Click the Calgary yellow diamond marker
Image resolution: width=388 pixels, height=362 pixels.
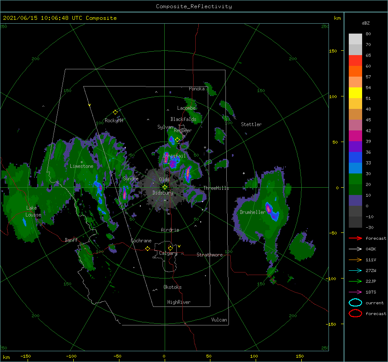[x=170, y=248]
